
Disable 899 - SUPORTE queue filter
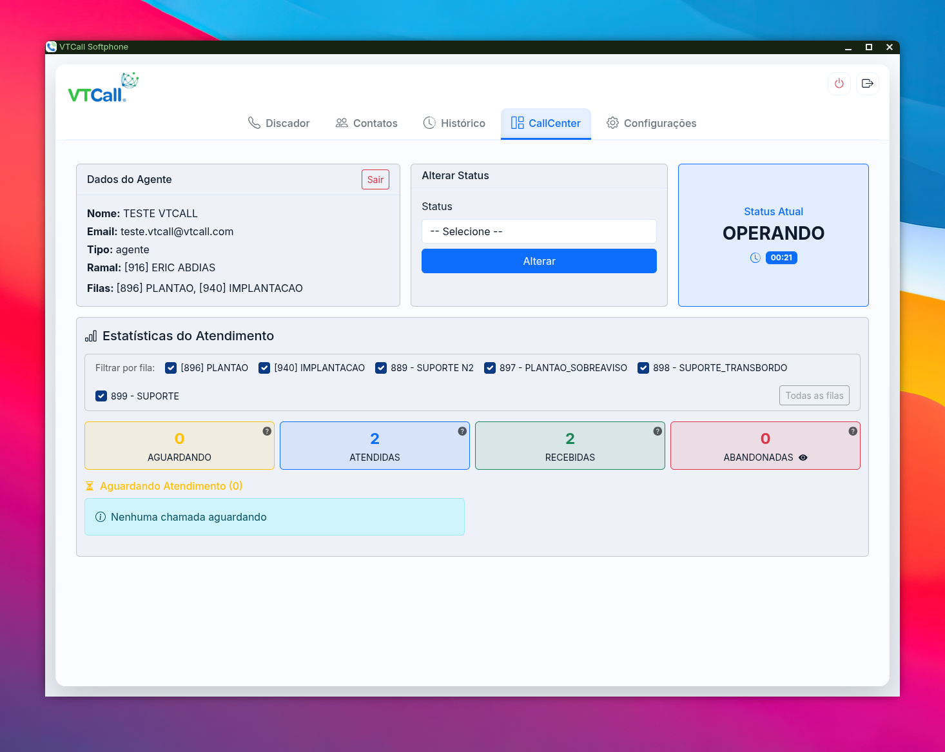[101, 396]
